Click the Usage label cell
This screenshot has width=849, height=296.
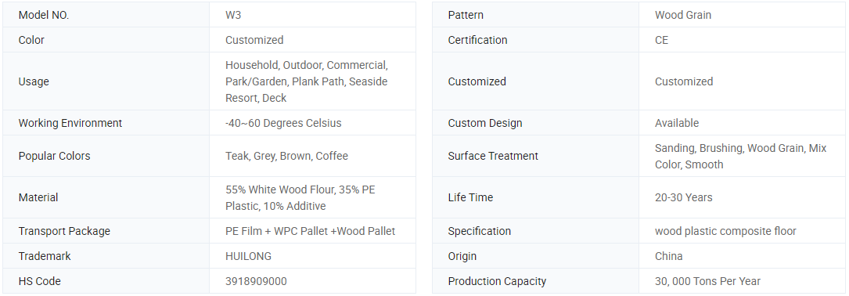pyautogui.click(x=106, y=81)
